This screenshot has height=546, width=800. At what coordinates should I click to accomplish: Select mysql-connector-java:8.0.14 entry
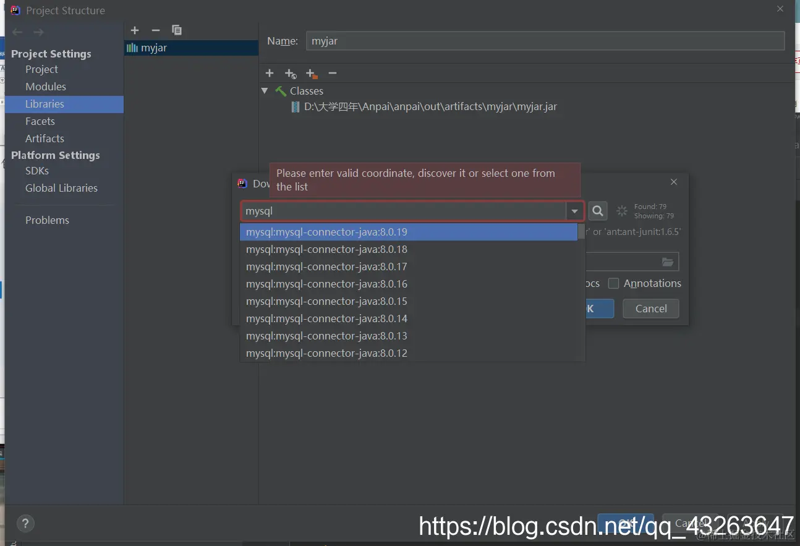pos(409,318)
